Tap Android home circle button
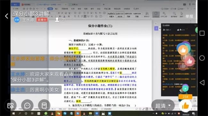Image resolution: width=208 pixels, height=116 pixels. pyautogui.click(x=202, y=58)
